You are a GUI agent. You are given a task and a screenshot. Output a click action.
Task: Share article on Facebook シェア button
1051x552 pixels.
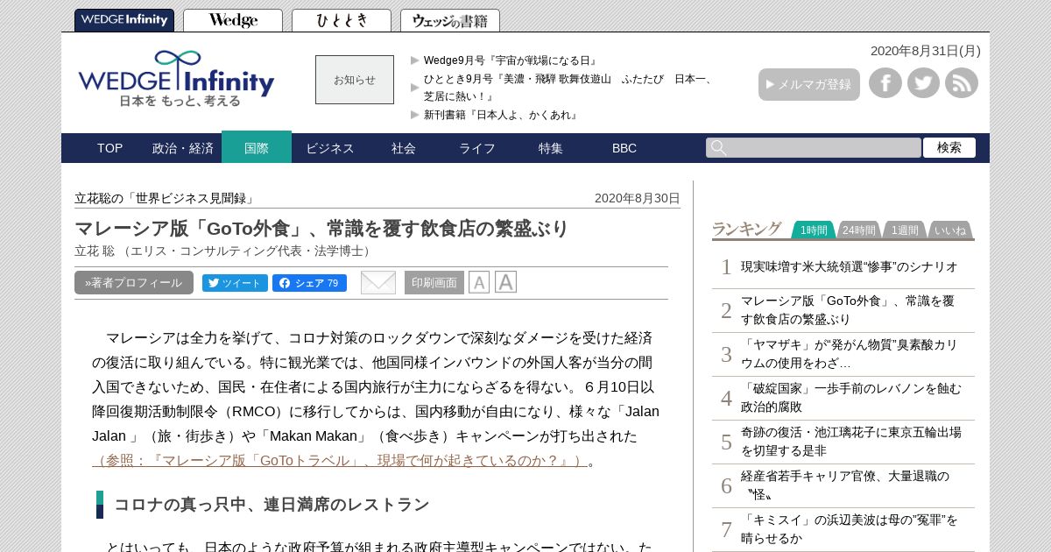tap(309, 283)
